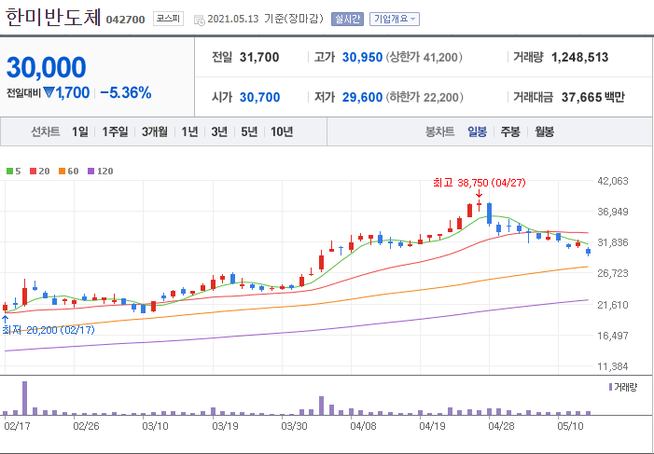Select the 1일 line chart tab

tap(80, 132)
